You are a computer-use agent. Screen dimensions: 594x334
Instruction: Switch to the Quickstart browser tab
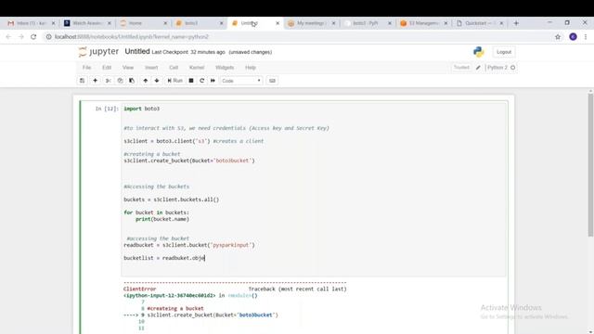[x=480, y=23]
